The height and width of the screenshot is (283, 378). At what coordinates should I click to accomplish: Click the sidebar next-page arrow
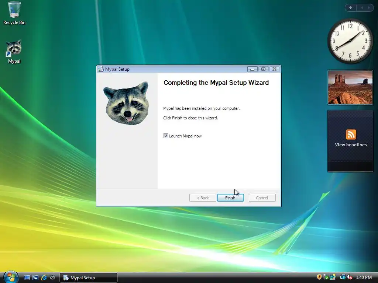tap(369, 8)
